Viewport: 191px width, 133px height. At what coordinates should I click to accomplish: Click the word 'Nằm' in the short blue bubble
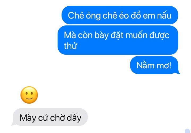click(145, 65)
